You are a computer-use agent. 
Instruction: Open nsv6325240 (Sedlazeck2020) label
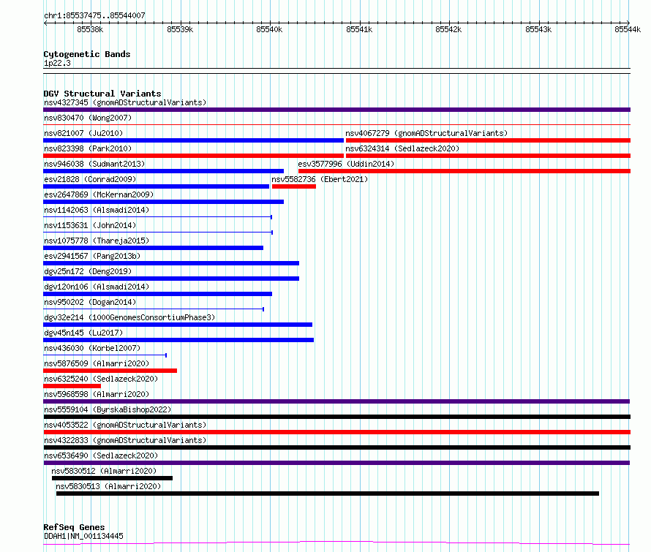[x=101, y=379]
